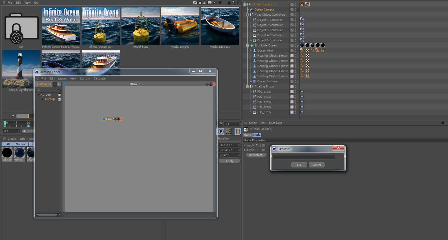Image resolution: width=448 pixels, height=240 pixels.
Task: Click the X-Manager panel arrows toggle
Action: tap(59, 84)
